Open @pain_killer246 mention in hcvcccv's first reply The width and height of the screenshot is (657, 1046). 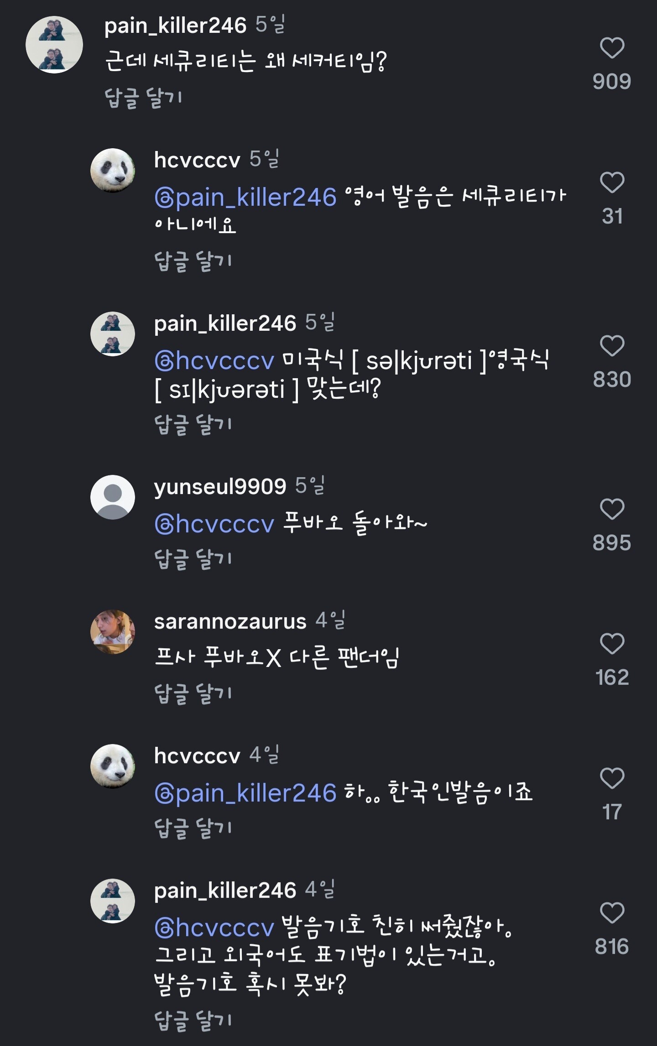[245, 198]
